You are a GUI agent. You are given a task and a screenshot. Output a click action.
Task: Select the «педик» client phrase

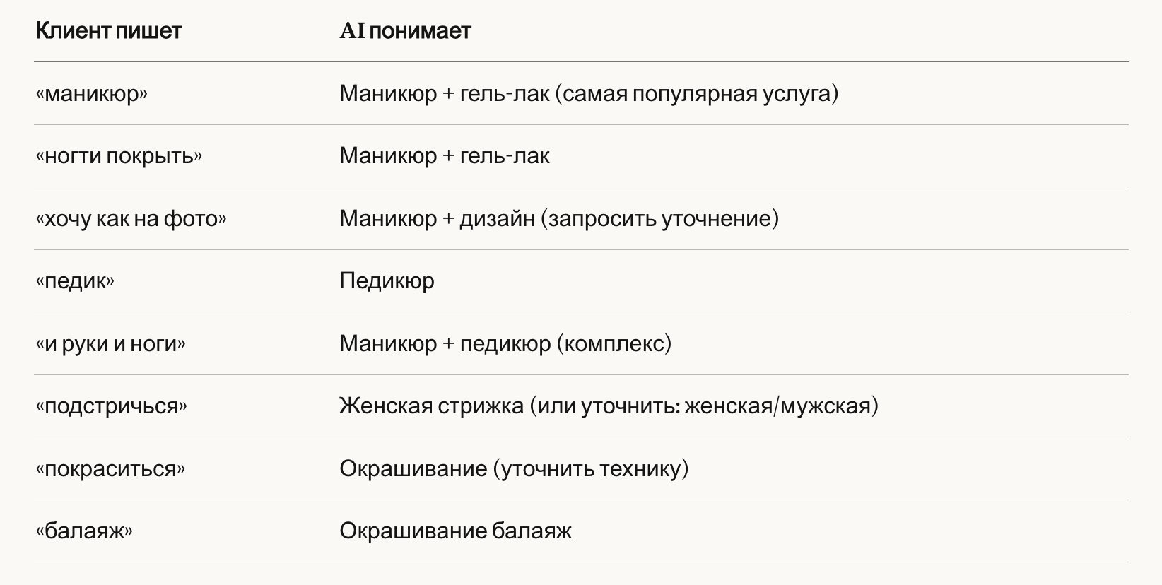coord(74,281)
